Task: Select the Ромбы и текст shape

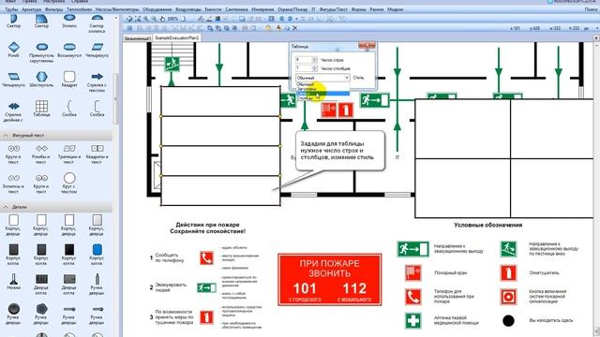Action: pyautogui.click(x=41, y=154)
